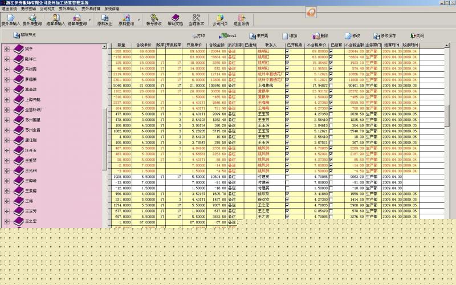Click the 原料查询 toolbar icon
The width and height of the screenshot is (456, 285).
coord(126,20)
